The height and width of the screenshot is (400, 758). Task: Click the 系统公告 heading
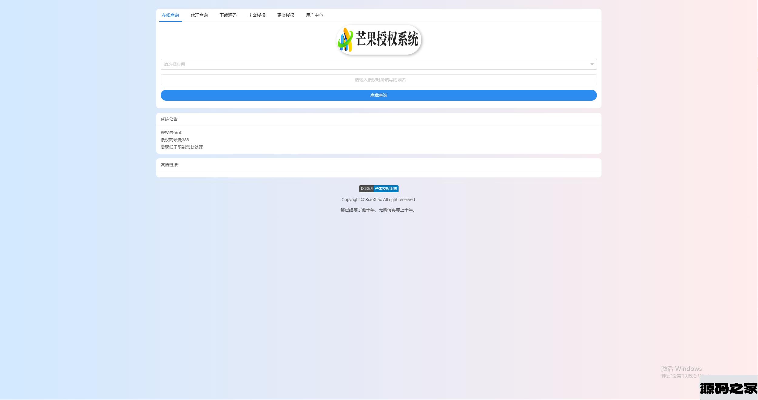tap(169, 119)
